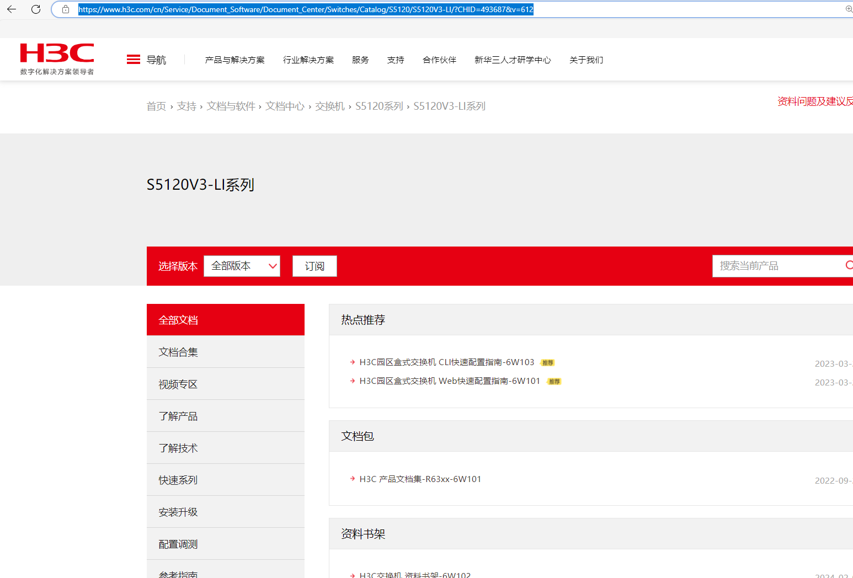This screenshot has width=853, height=578.
Task: Click 文档与软件 breadcrumb
Action: [x=231, y=106]
